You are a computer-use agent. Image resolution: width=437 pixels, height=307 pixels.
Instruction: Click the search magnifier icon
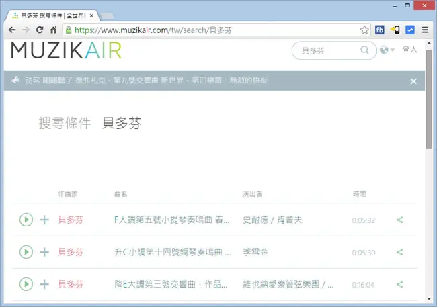click(x=364, y=50)
